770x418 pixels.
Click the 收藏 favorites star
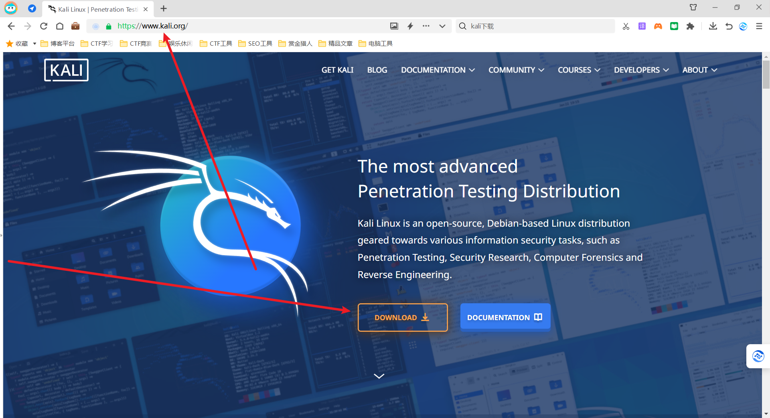pos(10,43)
